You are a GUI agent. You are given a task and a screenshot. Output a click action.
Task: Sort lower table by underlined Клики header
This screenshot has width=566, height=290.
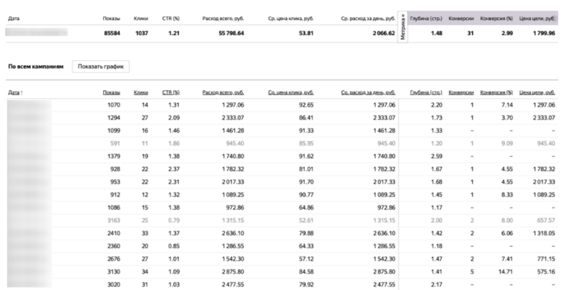(x=140, y=92)
